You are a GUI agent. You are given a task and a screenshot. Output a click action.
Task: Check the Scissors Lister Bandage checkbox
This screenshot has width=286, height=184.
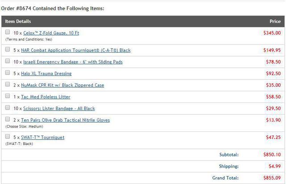[8, 107]
